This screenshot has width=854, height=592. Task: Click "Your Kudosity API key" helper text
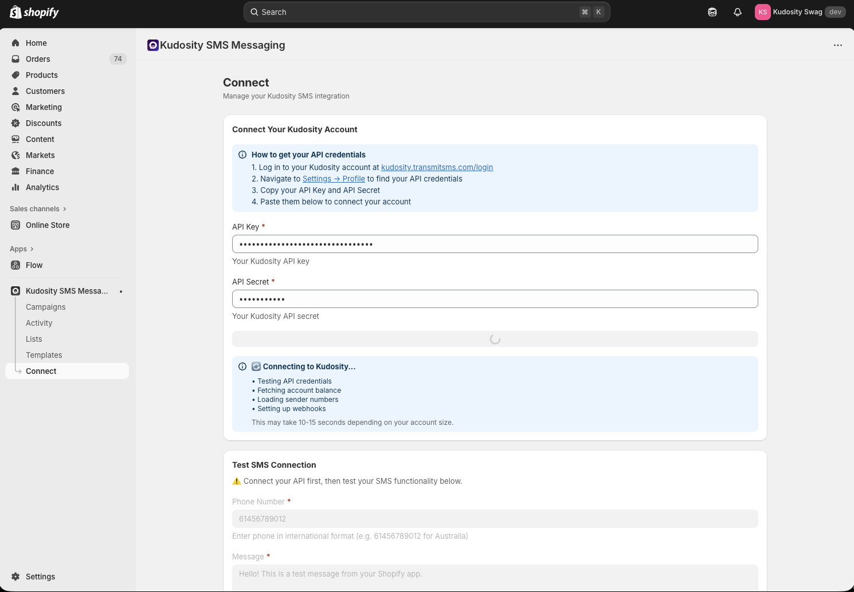(x=271, y=261)
